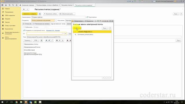
Task: Click Выбрать button in accounts dialog
Action: pyautogui.click(x=77, y=28)
